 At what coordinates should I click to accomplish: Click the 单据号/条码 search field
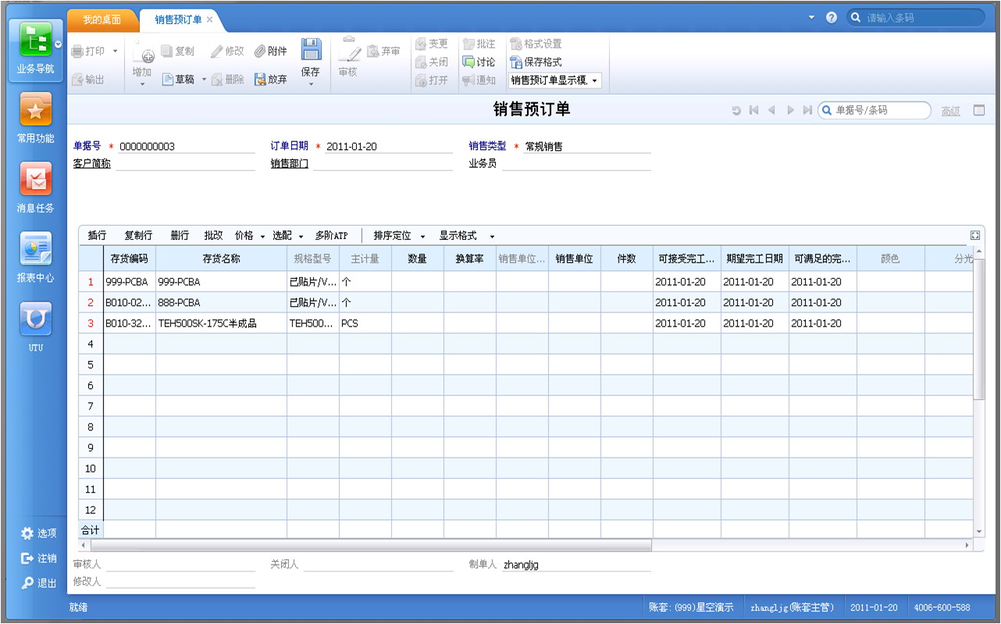[x=875, y=111]
